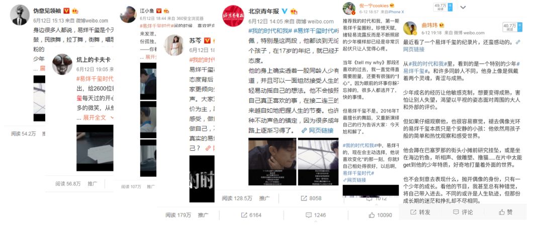Like the post with 10090 thumbs-up

(x=372, y=215)
